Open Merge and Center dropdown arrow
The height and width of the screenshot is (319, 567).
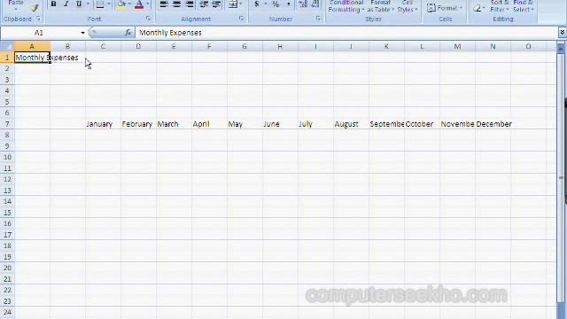click(241, 4)
